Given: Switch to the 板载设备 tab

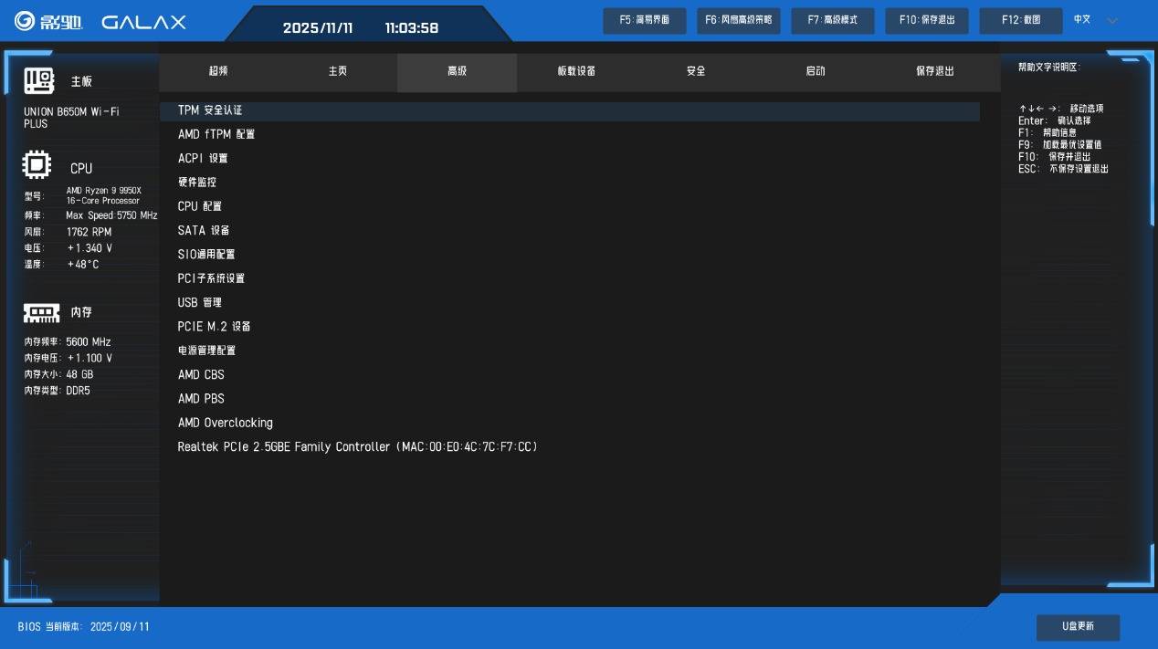Looking at the screenshot, I should [576, 71].
